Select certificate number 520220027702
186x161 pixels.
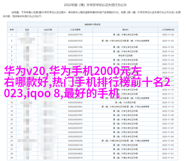point(75,35)
